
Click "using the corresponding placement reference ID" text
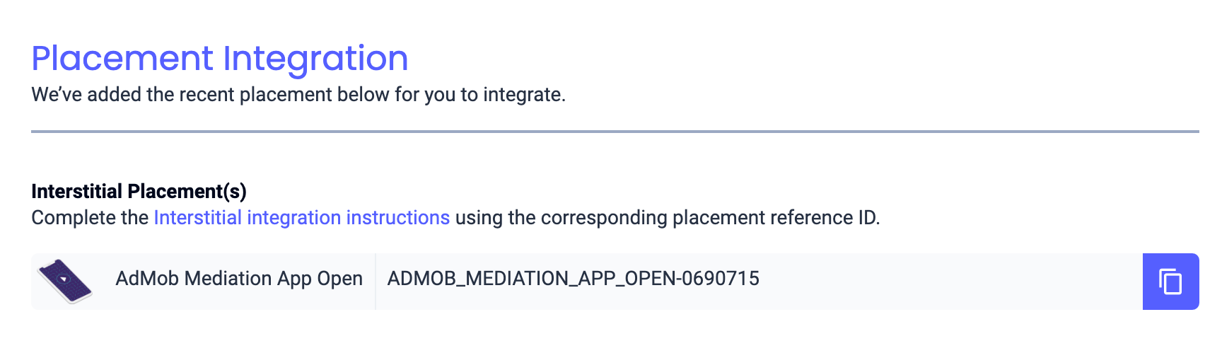coord(667,218)
